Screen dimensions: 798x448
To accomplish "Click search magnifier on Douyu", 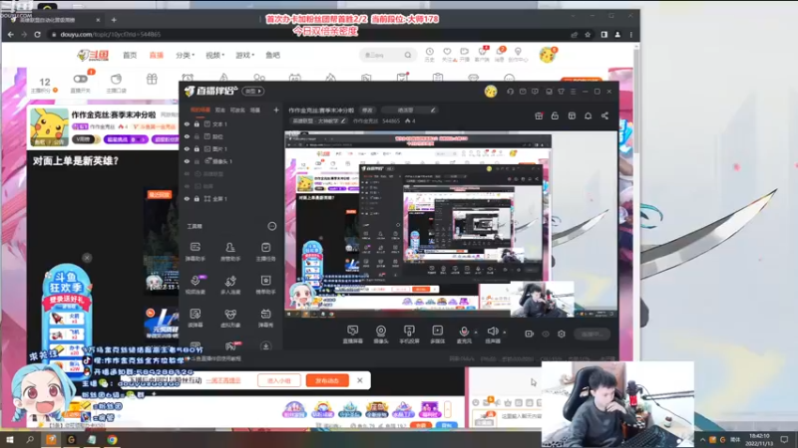I will [408, 55].
